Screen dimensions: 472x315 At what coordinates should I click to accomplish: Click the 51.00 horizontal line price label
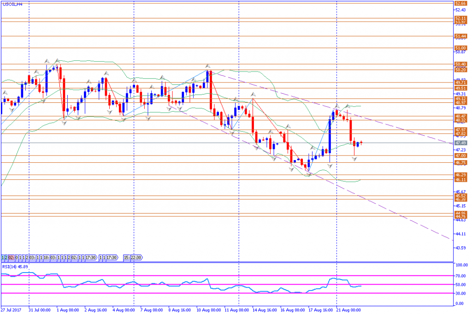460,48
